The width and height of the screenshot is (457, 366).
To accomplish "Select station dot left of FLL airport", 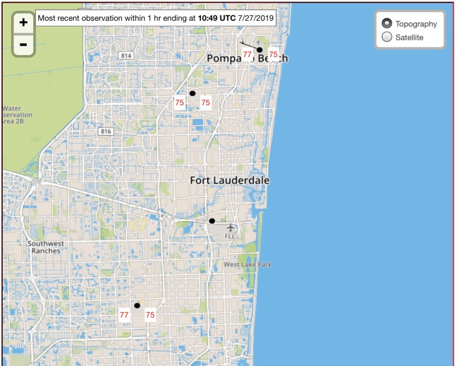I will (x=212, y=221).
